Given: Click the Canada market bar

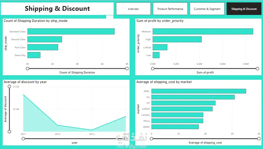Looking at the screenshot, I should 177,115.
